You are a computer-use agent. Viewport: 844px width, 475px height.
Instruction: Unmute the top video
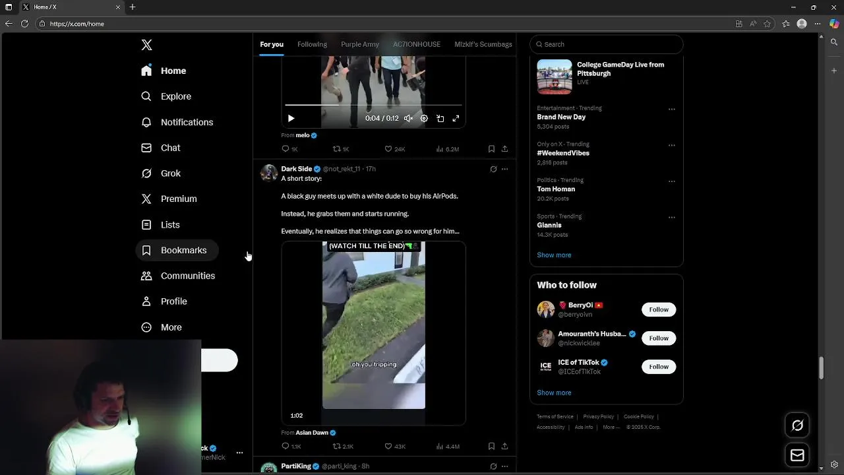tap(408, 119)
